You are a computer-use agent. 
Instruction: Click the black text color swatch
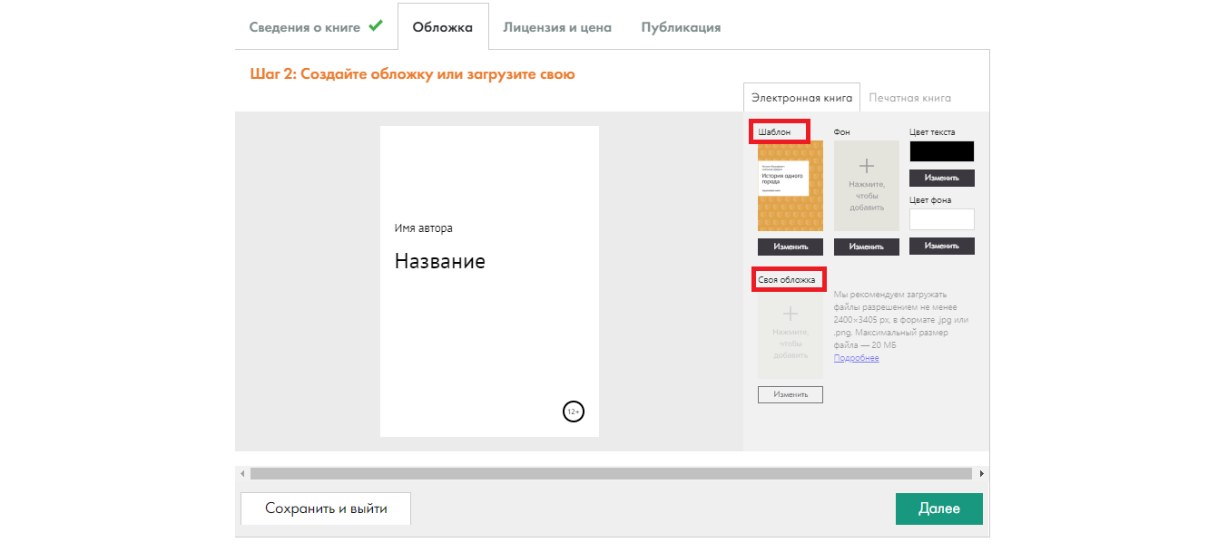[x=941, y=151]
